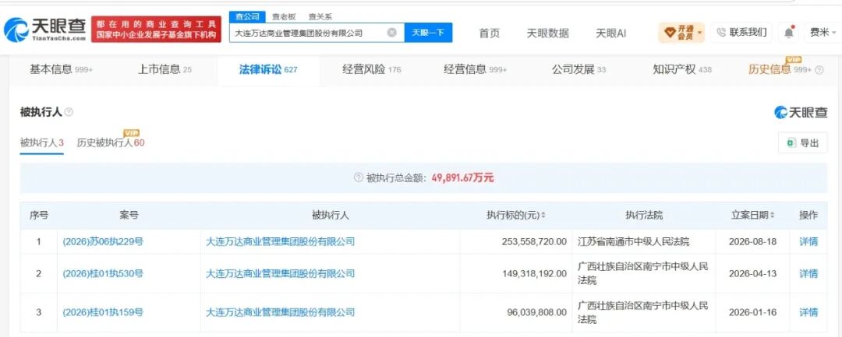842x337 pixels.
Task: Click the 序号 column header
Action: point(39,216)
